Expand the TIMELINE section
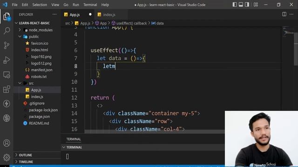Viewport: 298px width, 167px height. click(37, 162)
